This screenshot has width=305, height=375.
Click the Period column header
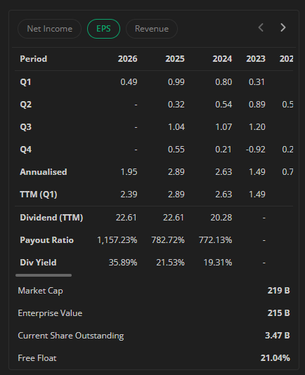click(x=34, y=59)
